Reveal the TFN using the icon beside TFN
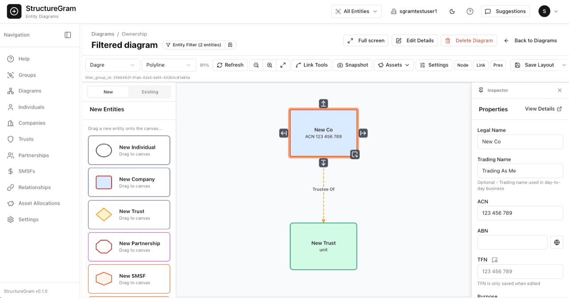Image resolution: width=569 pixels, height=298 pixels. click(x=495, y=260)
